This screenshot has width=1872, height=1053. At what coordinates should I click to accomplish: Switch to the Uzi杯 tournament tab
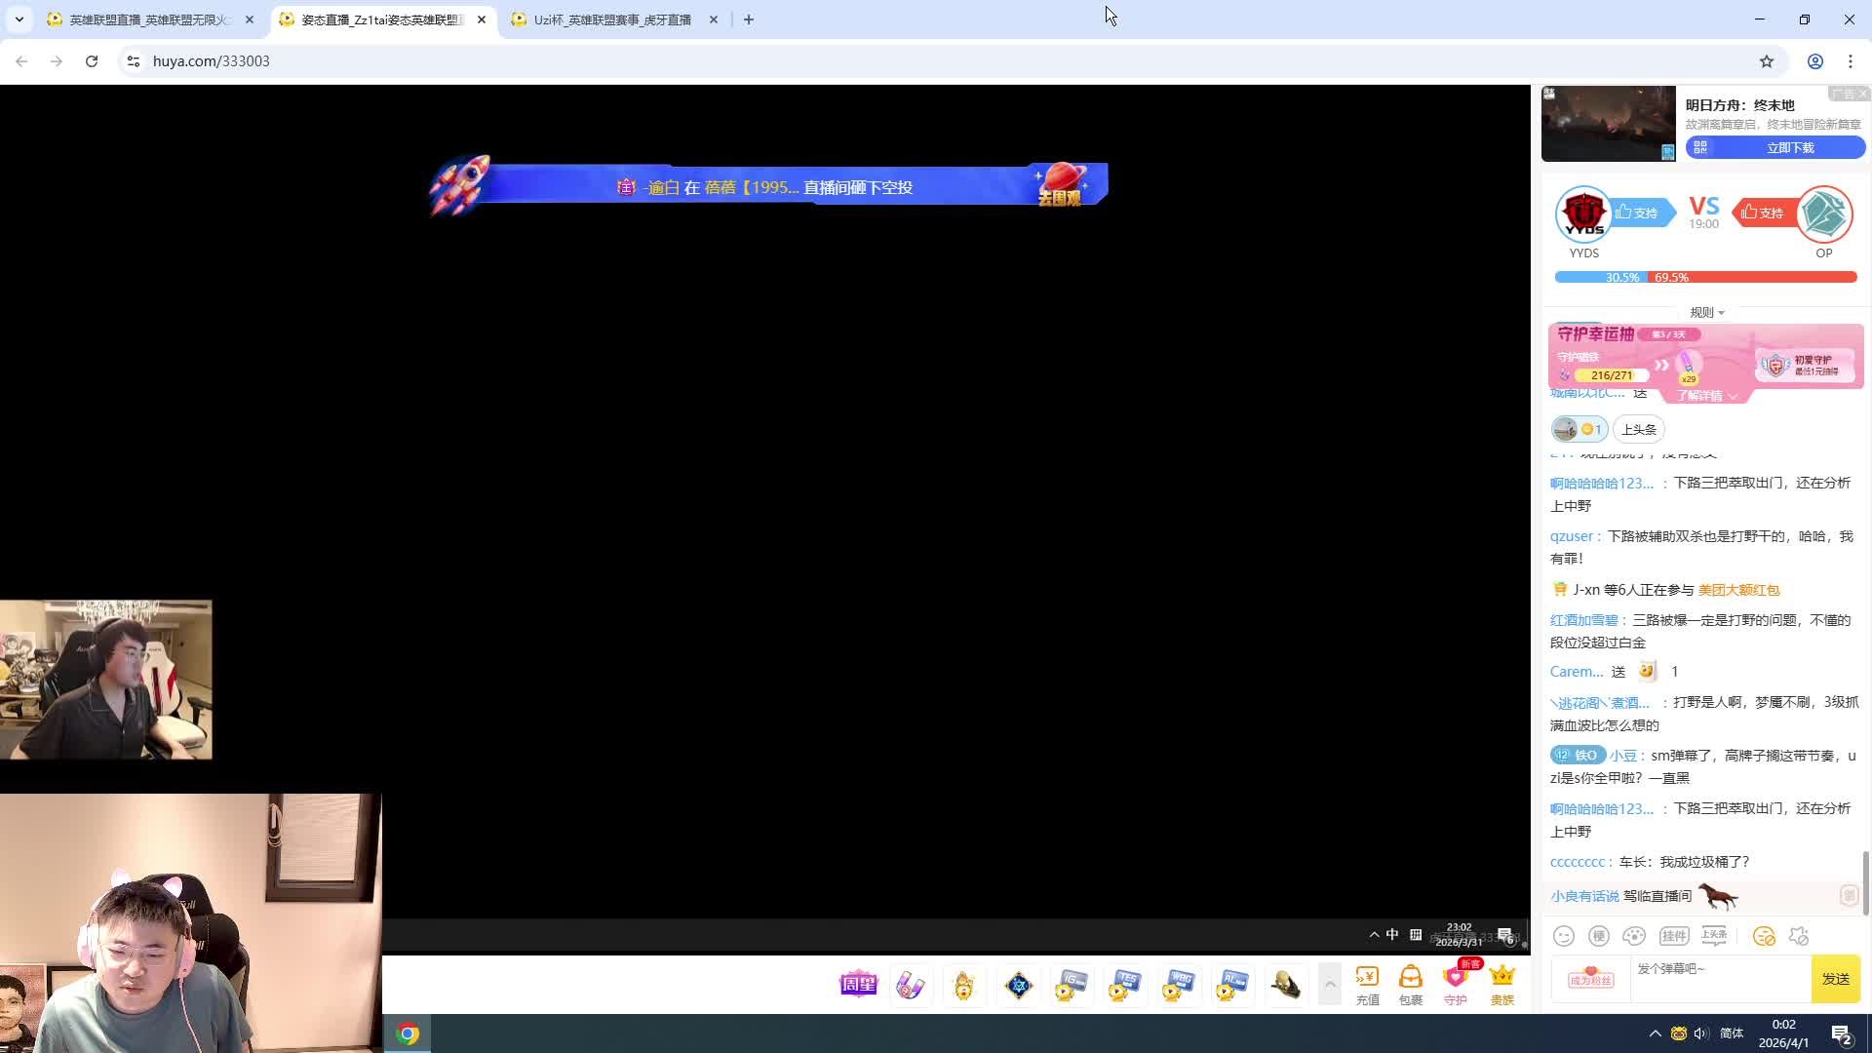coord(612,19)
